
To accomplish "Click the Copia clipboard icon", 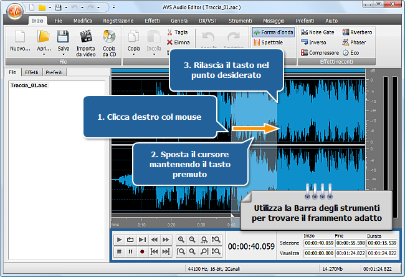I will [x=133, y=36].
